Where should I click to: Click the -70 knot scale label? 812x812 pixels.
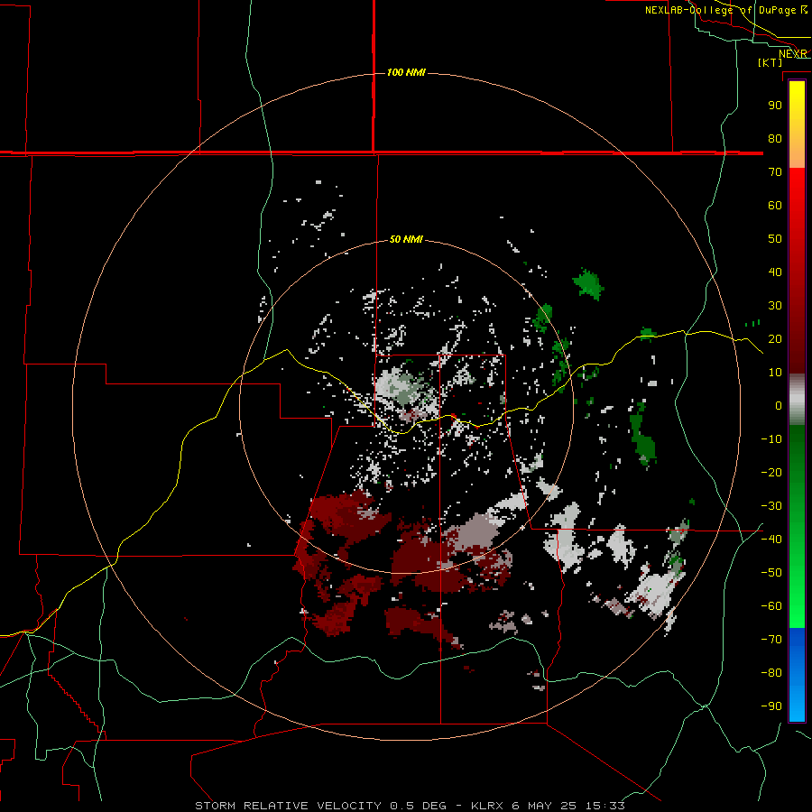coord(771,639)
